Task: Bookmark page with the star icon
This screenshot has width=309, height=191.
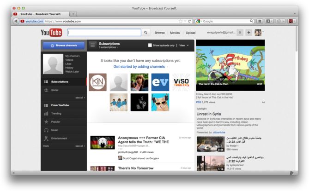Action: [181, 21]
